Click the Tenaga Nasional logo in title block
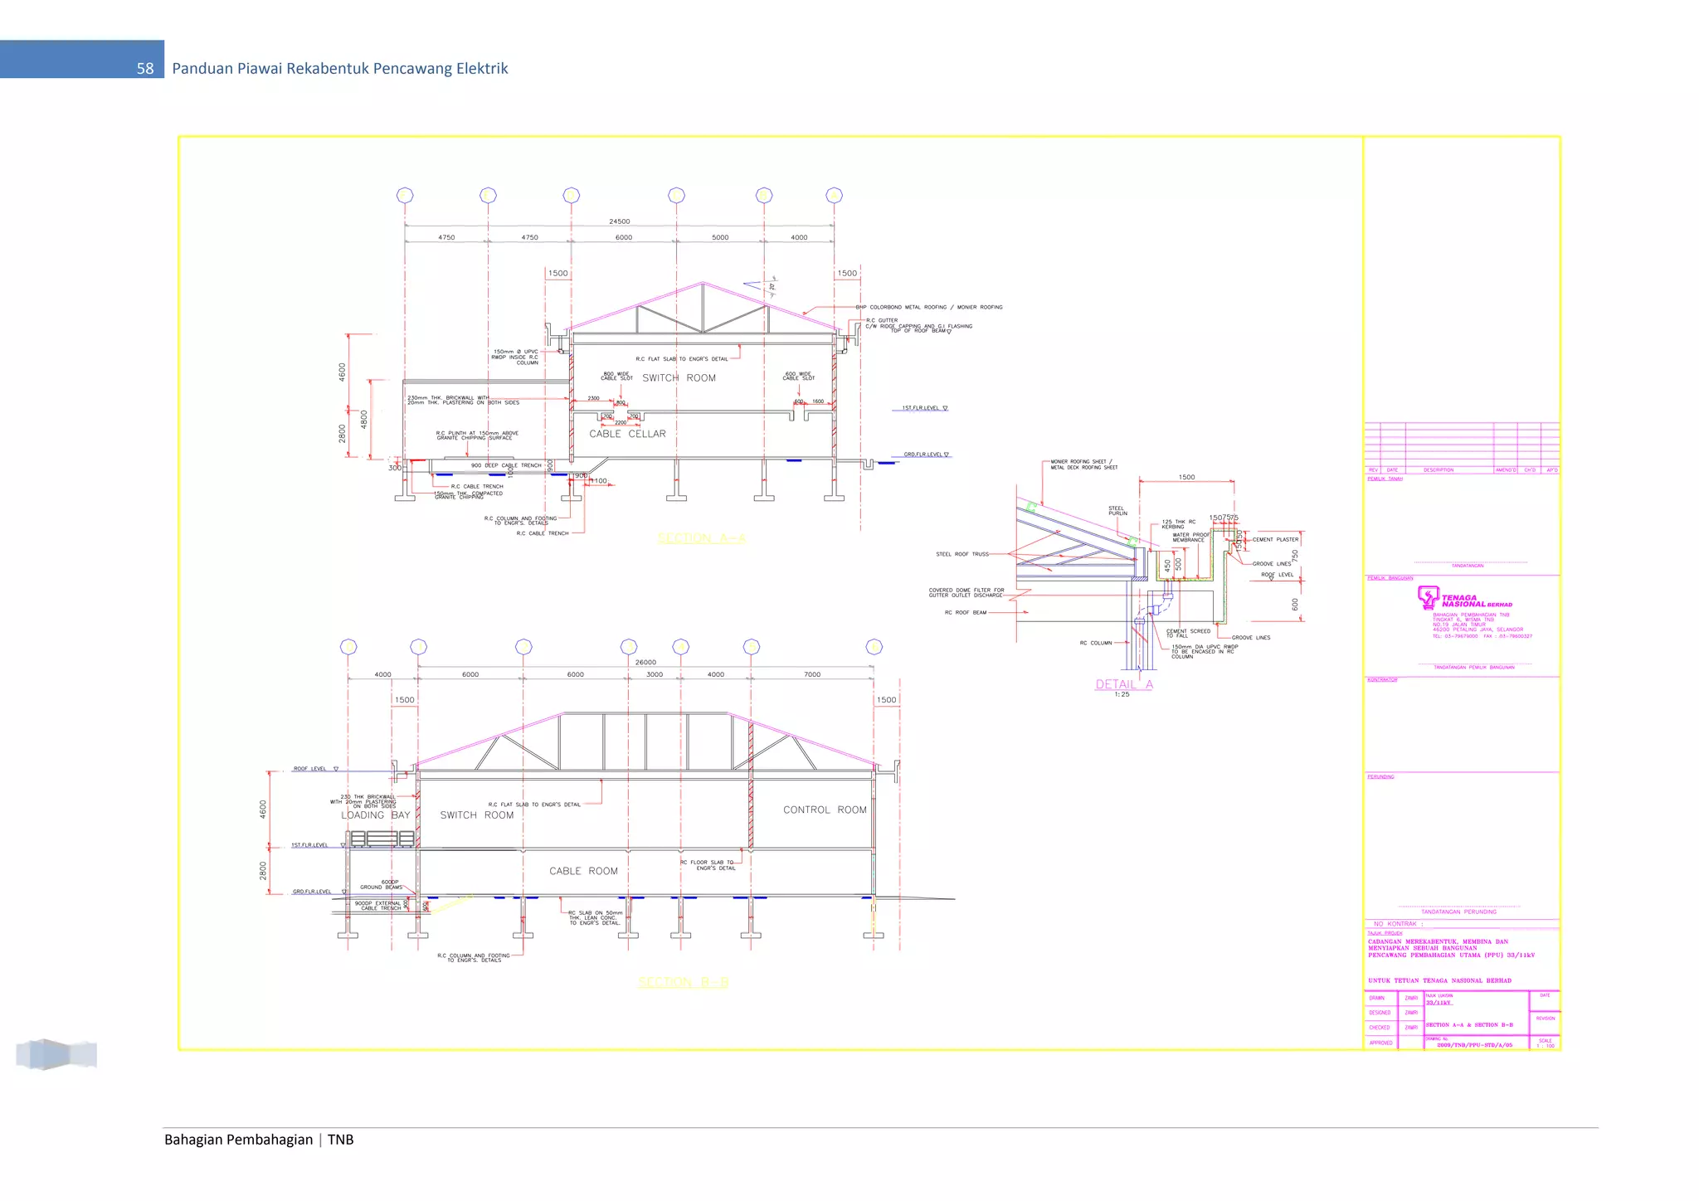This screenshot has width=1699, height=1201. pyautogui.click(x=1465, y=598)
